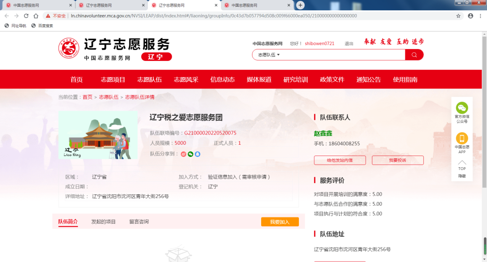487x262 pixels.
Task: Share the team to WeChat
Action: 190,154
